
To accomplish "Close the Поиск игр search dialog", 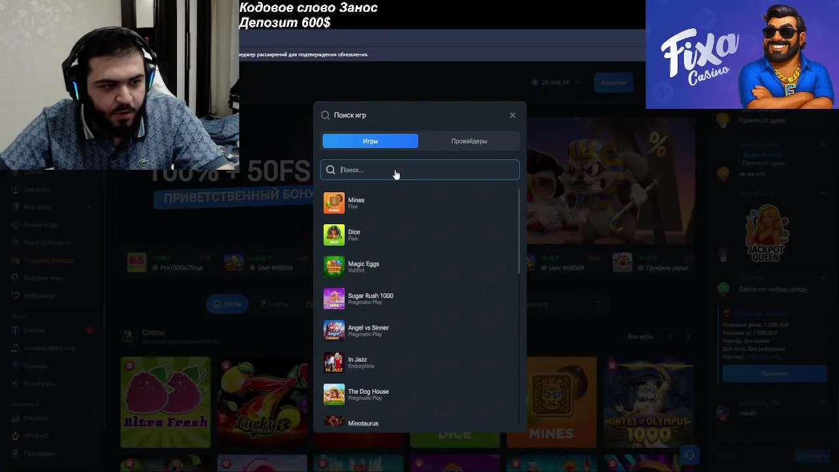I will [513, 115].
